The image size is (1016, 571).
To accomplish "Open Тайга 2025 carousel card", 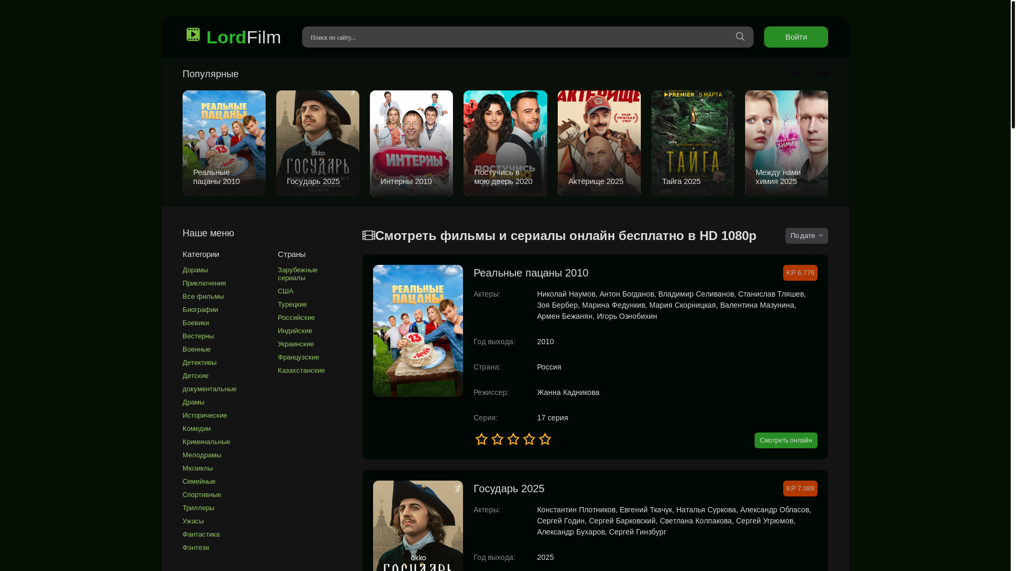I will [x=693, y=143].
